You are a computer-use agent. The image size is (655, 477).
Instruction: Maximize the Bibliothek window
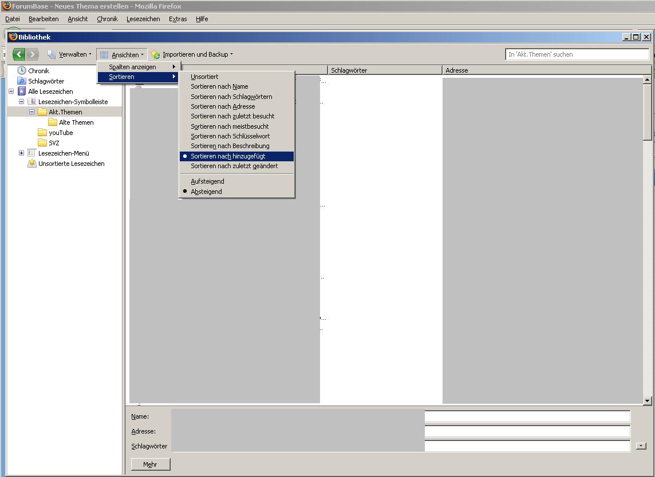[636, 37]
